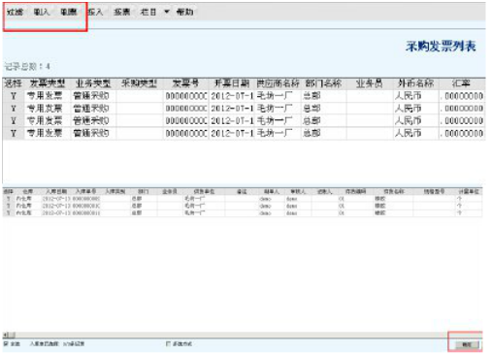This screenshot has width=491, height=355.
Task: Select the 汇率 column header
Action: point(462,83)
